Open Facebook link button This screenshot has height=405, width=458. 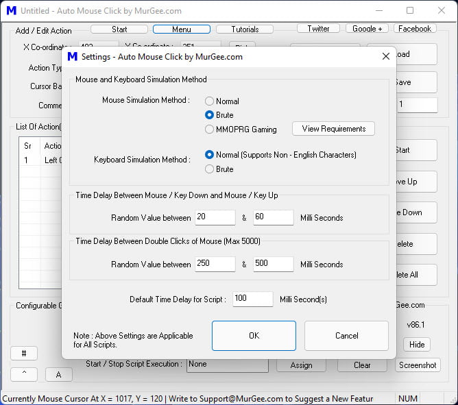coord(415,29)
